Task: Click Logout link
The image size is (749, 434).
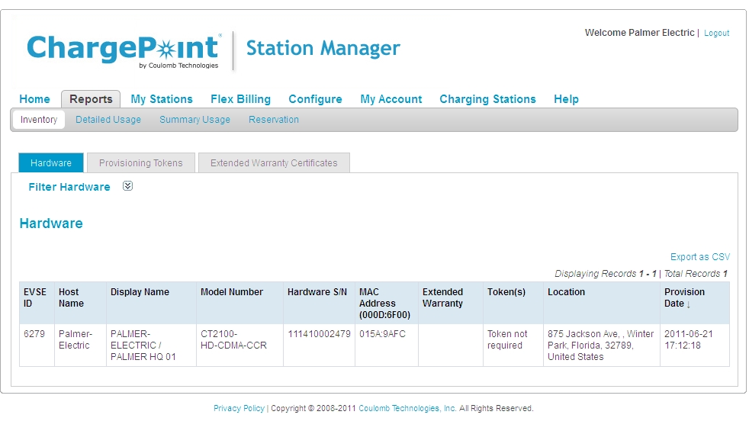Action: [x=716, y=33]
